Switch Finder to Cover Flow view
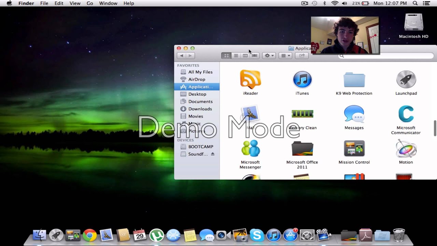Viewport: 437px width, 246px height. tap(254, 55)
